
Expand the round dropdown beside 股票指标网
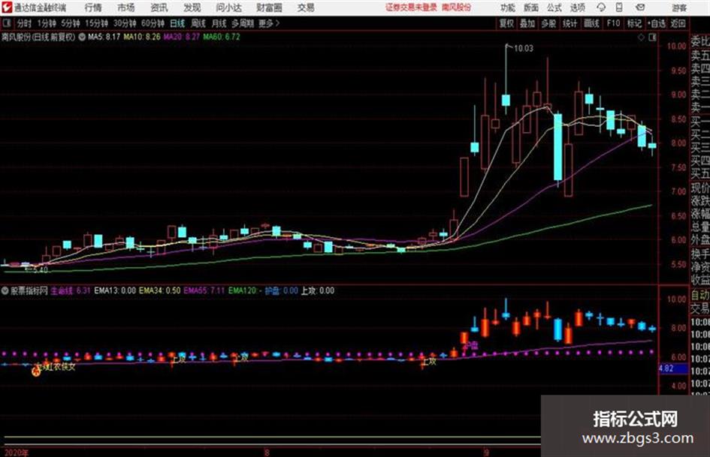(5, 290)
